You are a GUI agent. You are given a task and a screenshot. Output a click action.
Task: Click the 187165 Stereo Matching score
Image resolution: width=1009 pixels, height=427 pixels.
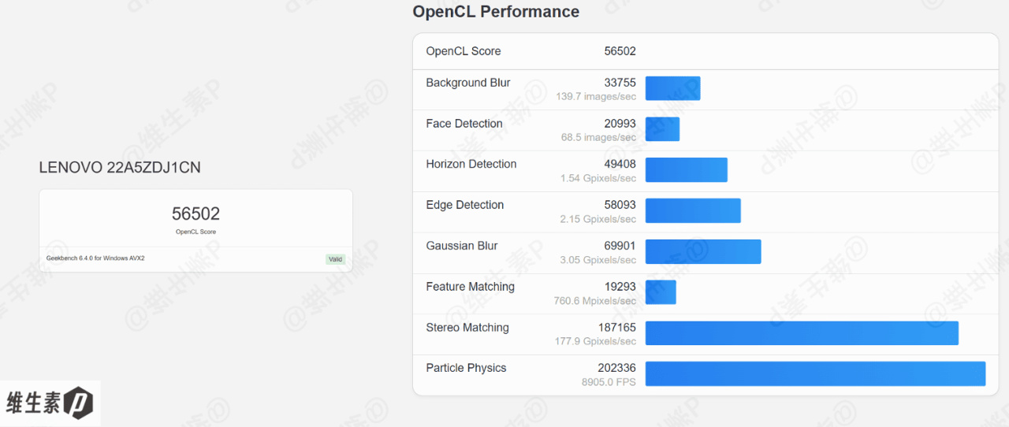click(616, 328)
